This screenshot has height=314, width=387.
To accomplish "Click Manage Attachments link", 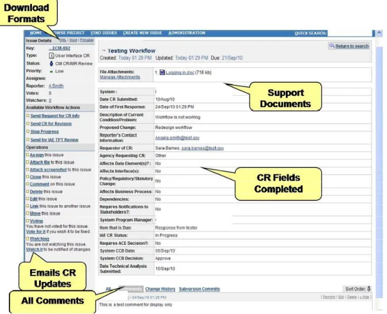I will click(x=120, y=77).
